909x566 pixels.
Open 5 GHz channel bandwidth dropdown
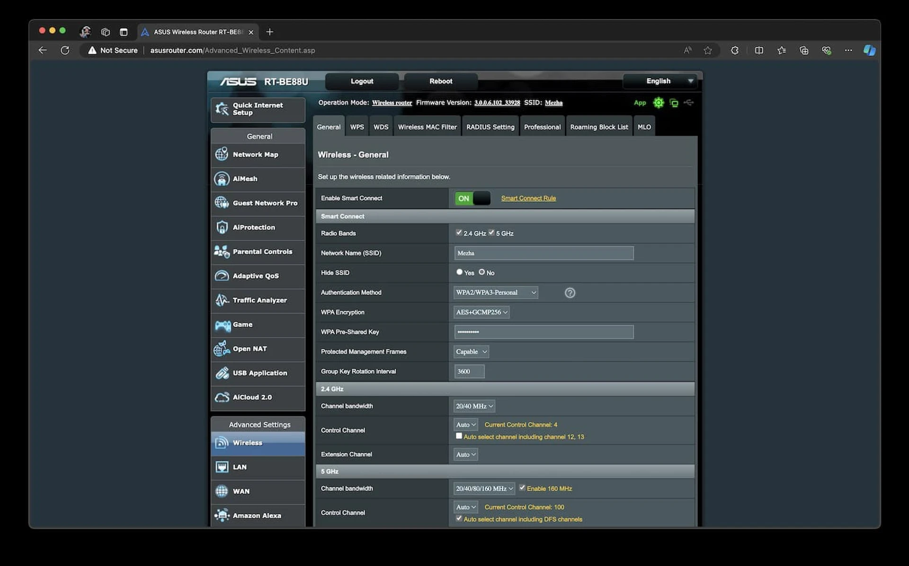[484, 488]
